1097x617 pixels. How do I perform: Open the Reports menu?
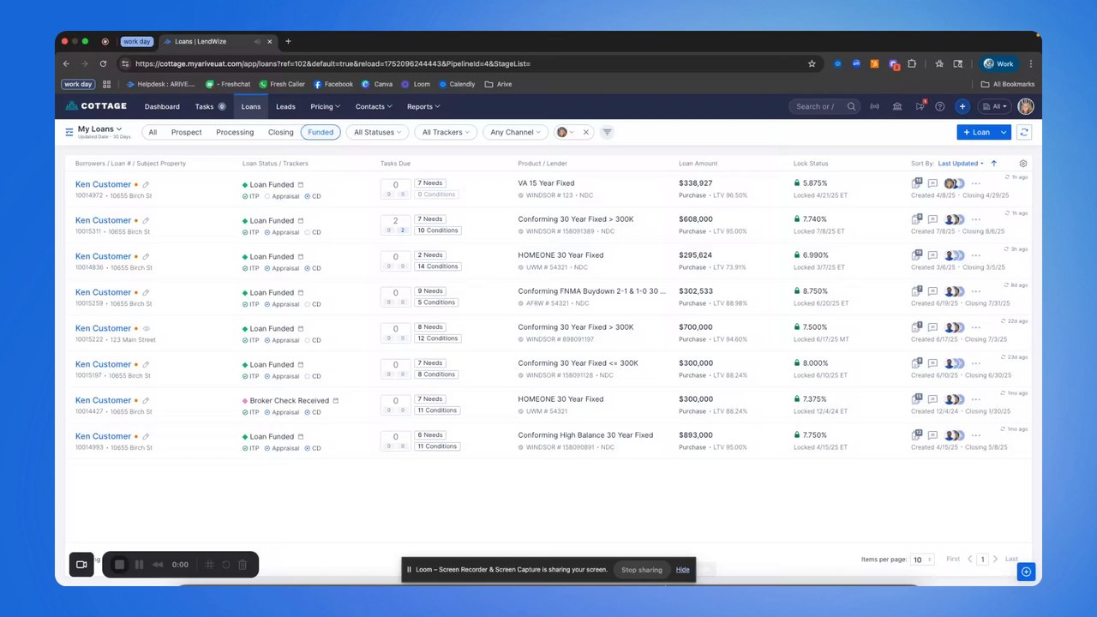[x=423, y=107]
